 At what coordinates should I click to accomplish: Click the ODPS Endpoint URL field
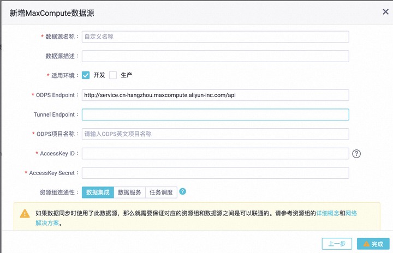click(215, 95)
